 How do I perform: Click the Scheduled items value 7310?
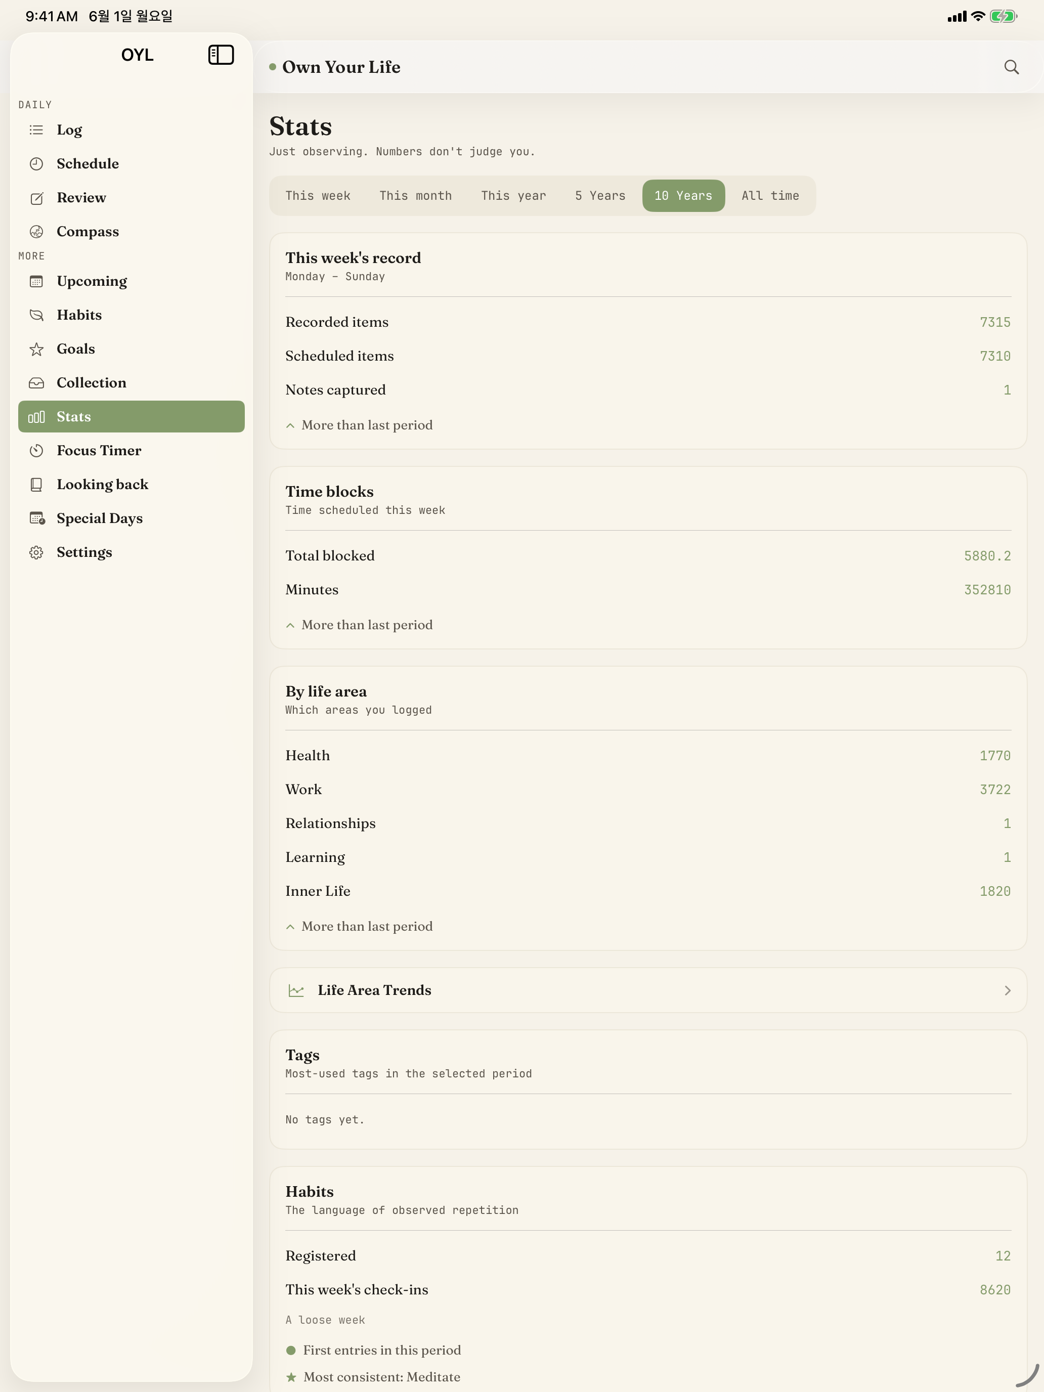pyautogui.click(x=995, y=356)
